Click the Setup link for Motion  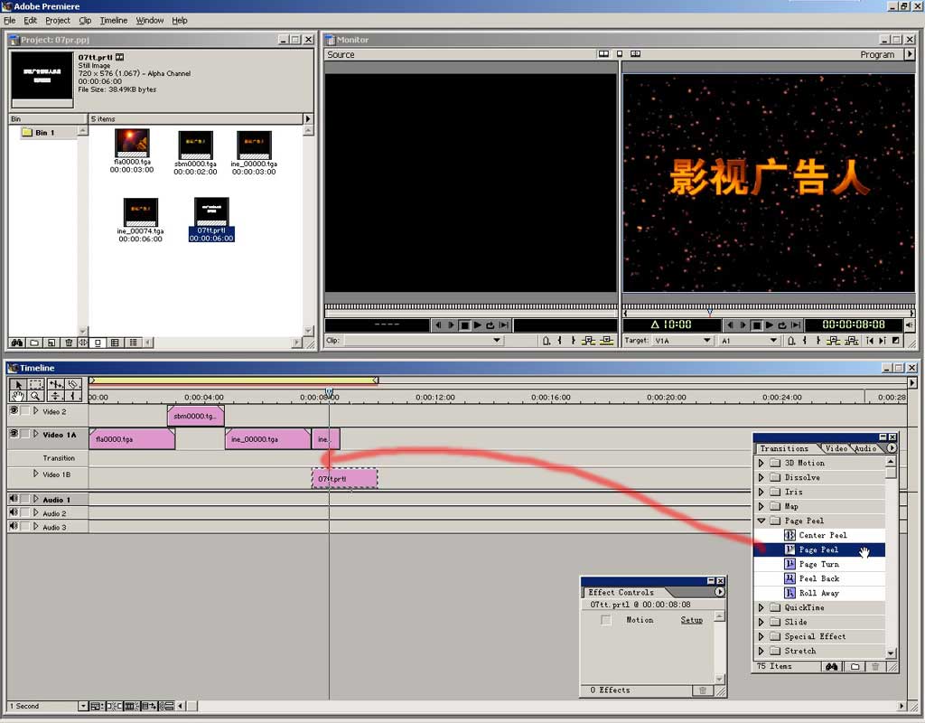tap(691, 620)
